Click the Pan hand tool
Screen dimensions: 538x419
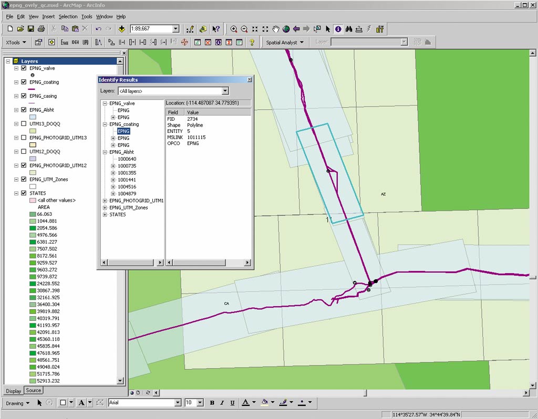click(276, 29)
